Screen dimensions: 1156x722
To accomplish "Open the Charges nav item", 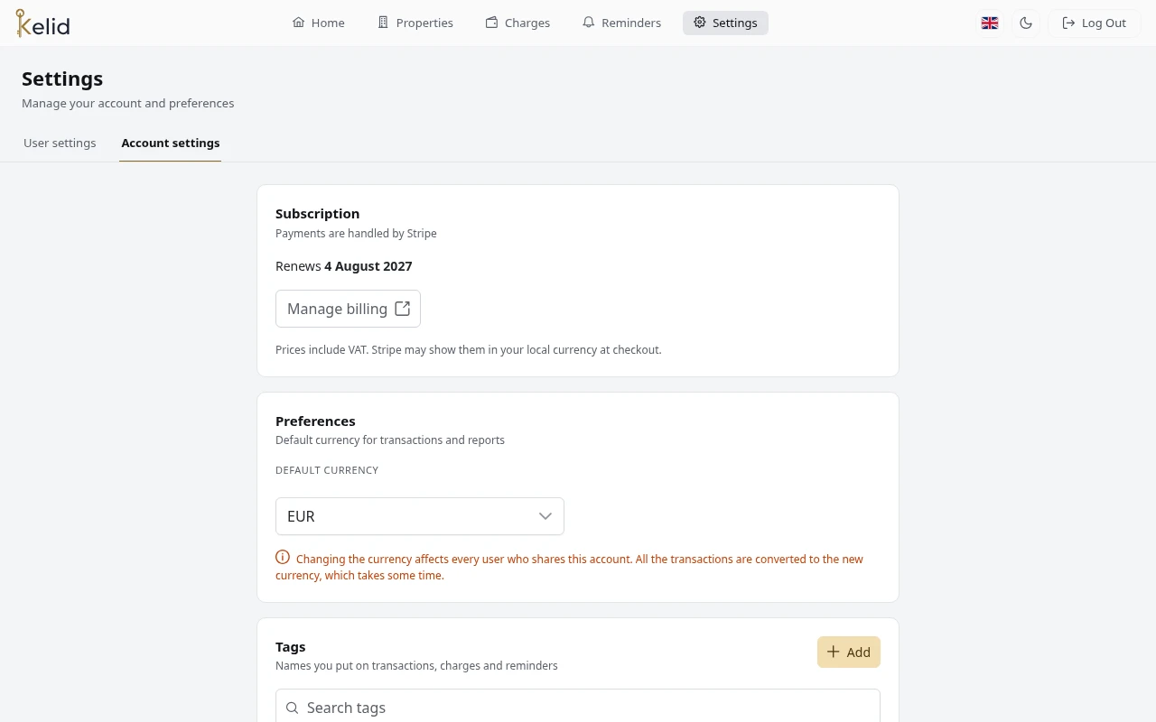I will point(517,23).
